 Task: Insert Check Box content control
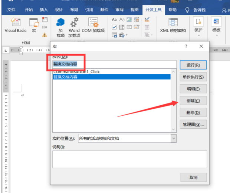114,27
